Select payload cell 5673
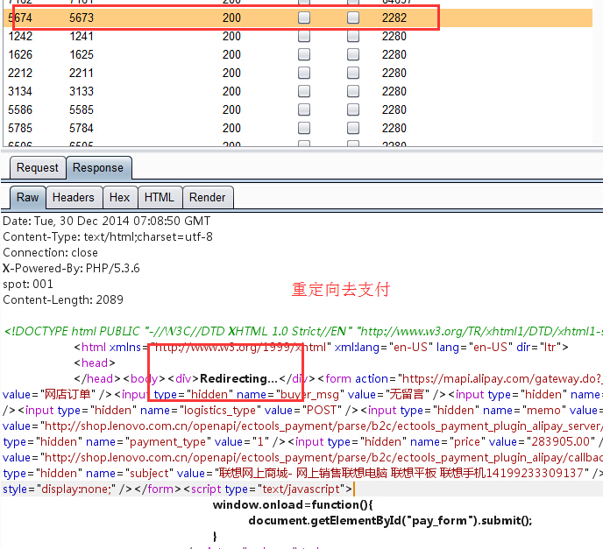This screenshot has height=549, width=603. [82, 18]
